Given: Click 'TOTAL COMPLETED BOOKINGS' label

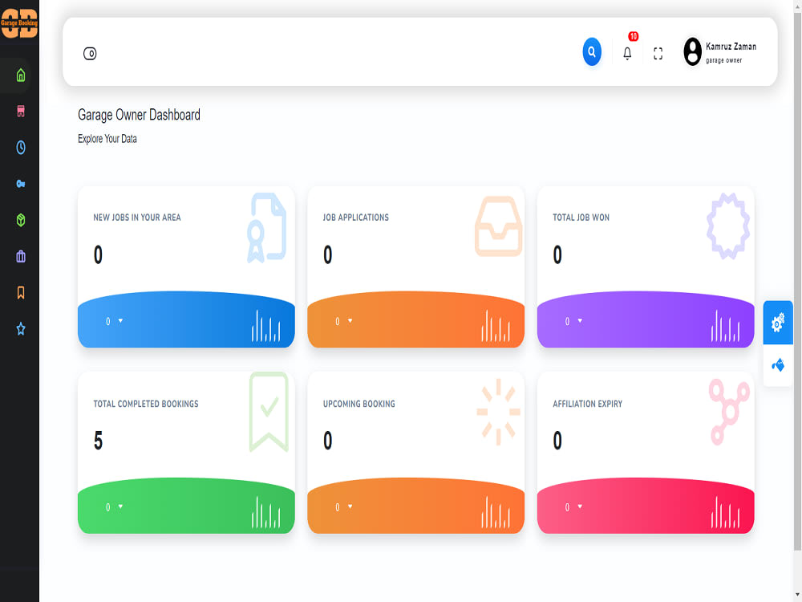Looking at the screenshot, I should pyautogui.click(x=146, y=404).
